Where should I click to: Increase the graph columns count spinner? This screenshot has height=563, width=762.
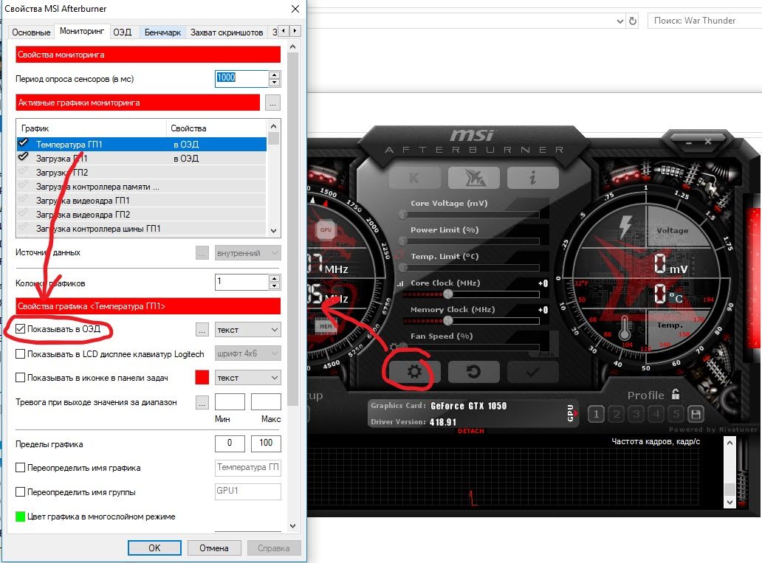275,278
